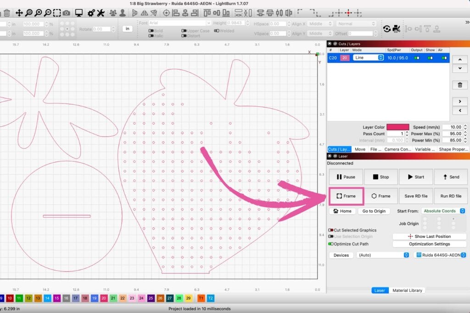Screen dimensions: 470x313
Task: Click the Zoom Out magnifier icon
Action: pos(47,13)
